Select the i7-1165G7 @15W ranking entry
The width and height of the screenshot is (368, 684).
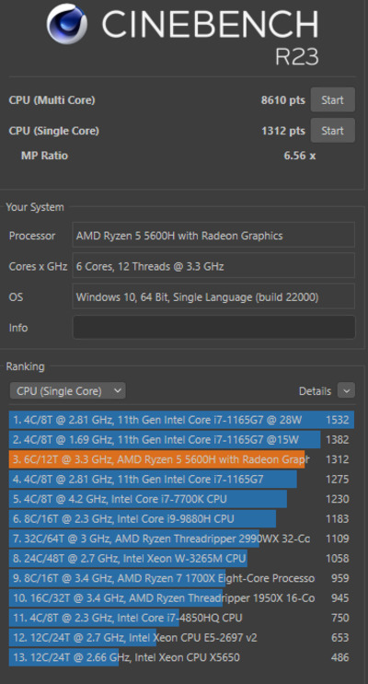click(x=181, y=439)
